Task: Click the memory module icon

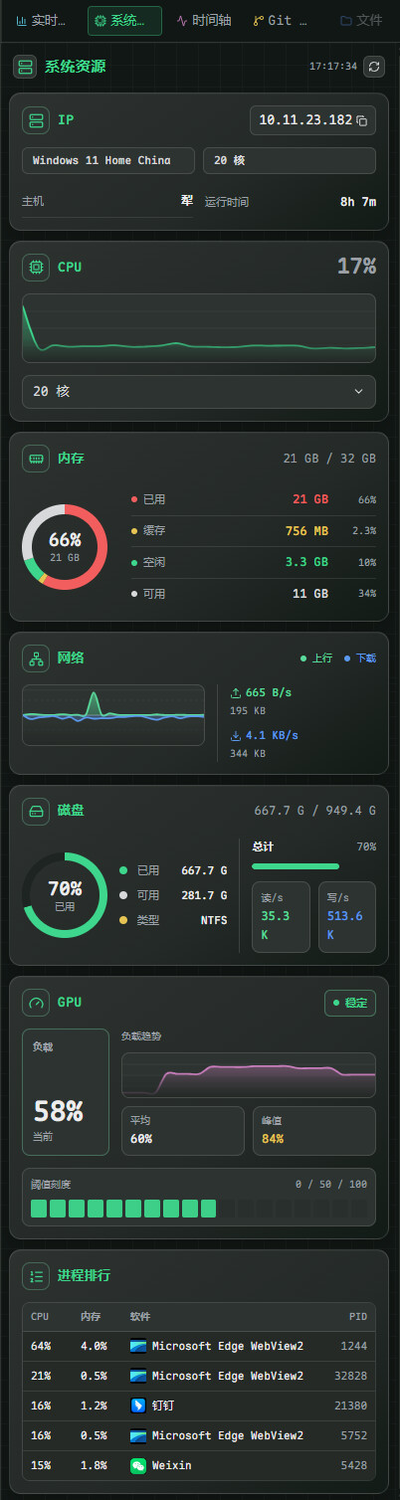Action: pyautogui.click(x=36, y=459)
